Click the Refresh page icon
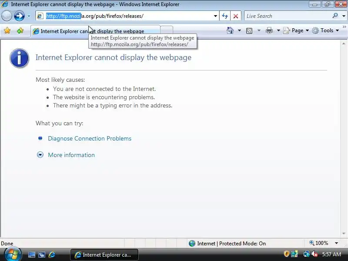 pos(225,16)
